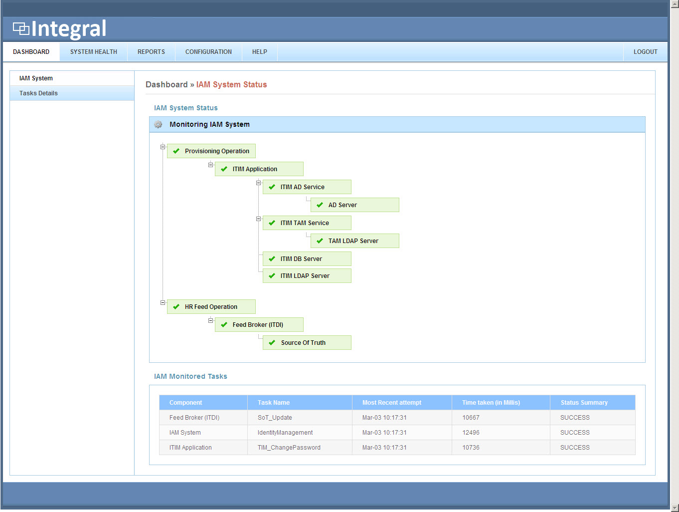Open the Dashboard tab
The image size is (679, 512).
[x=31, y=52]
